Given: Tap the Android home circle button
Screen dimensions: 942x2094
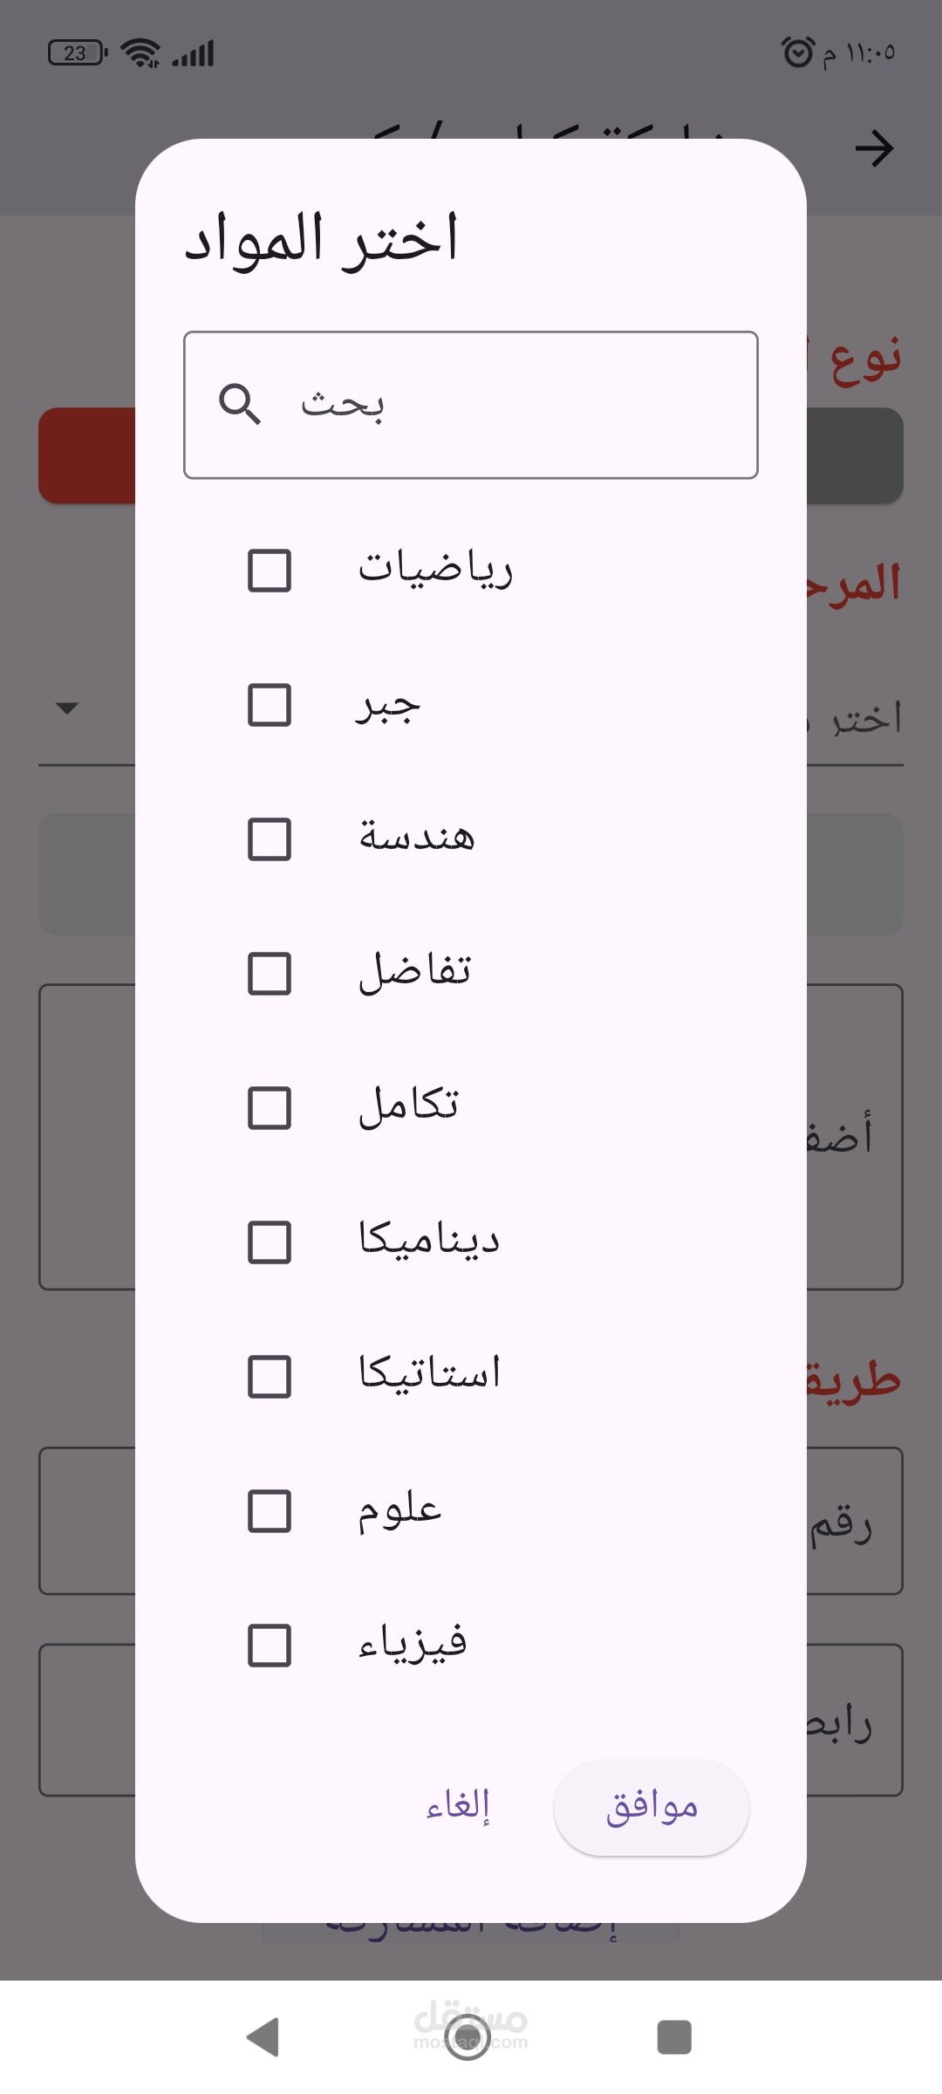Looking at the screenshot, I should point(468,2037).
